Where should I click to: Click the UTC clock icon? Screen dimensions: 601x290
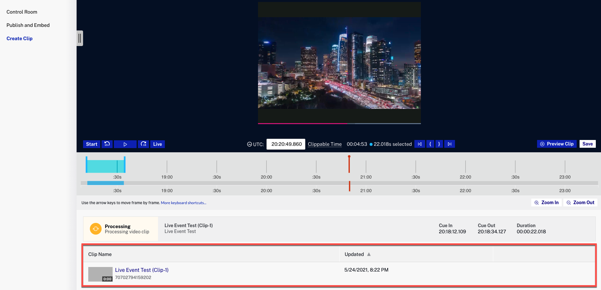pyautogui.click(x=250, y=144)
